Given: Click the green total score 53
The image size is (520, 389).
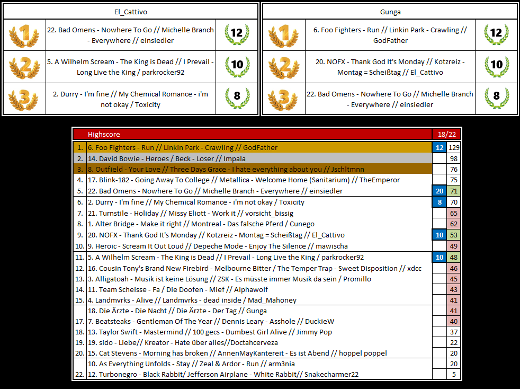Looking at the screenshot, I should (454, 235).
